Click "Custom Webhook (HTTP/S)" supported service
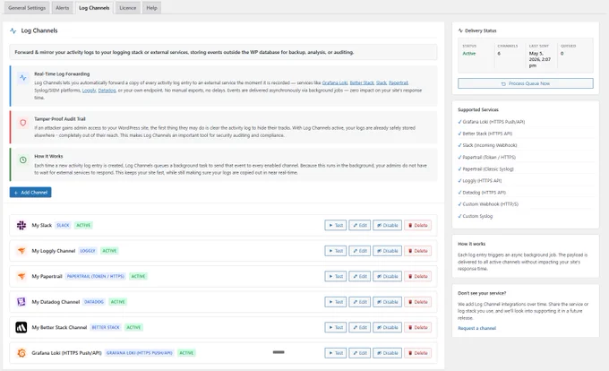This screenshot has width=609, height=371. (x=490, y=204)
